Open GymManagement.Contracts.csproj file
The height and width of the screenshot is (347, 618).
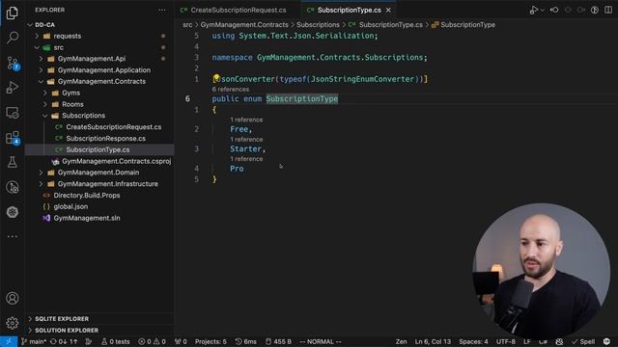click(x=99, y=161)
